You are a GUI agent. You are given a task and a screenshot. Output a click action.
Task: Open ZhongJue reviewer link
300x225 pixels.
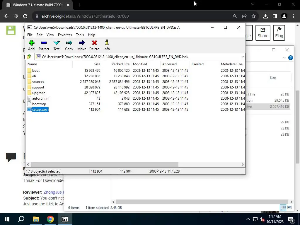[54, 192]
